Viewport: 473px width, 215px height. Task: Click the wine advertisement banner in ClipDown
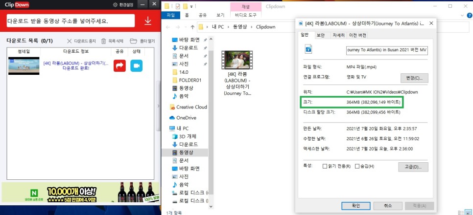80,192
